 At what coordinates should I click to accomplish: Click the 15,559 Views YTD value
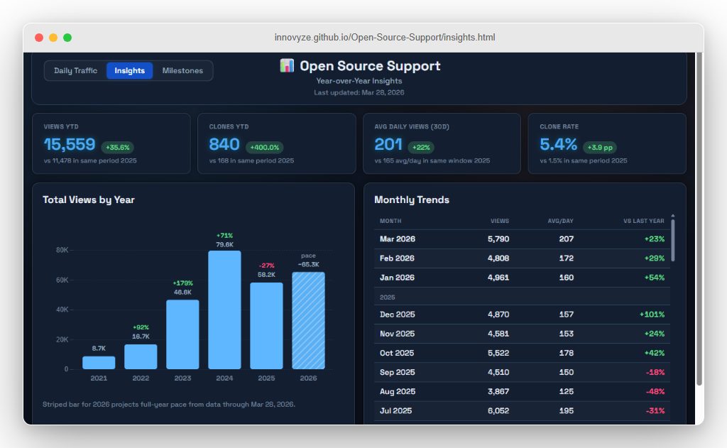(70, 144)
